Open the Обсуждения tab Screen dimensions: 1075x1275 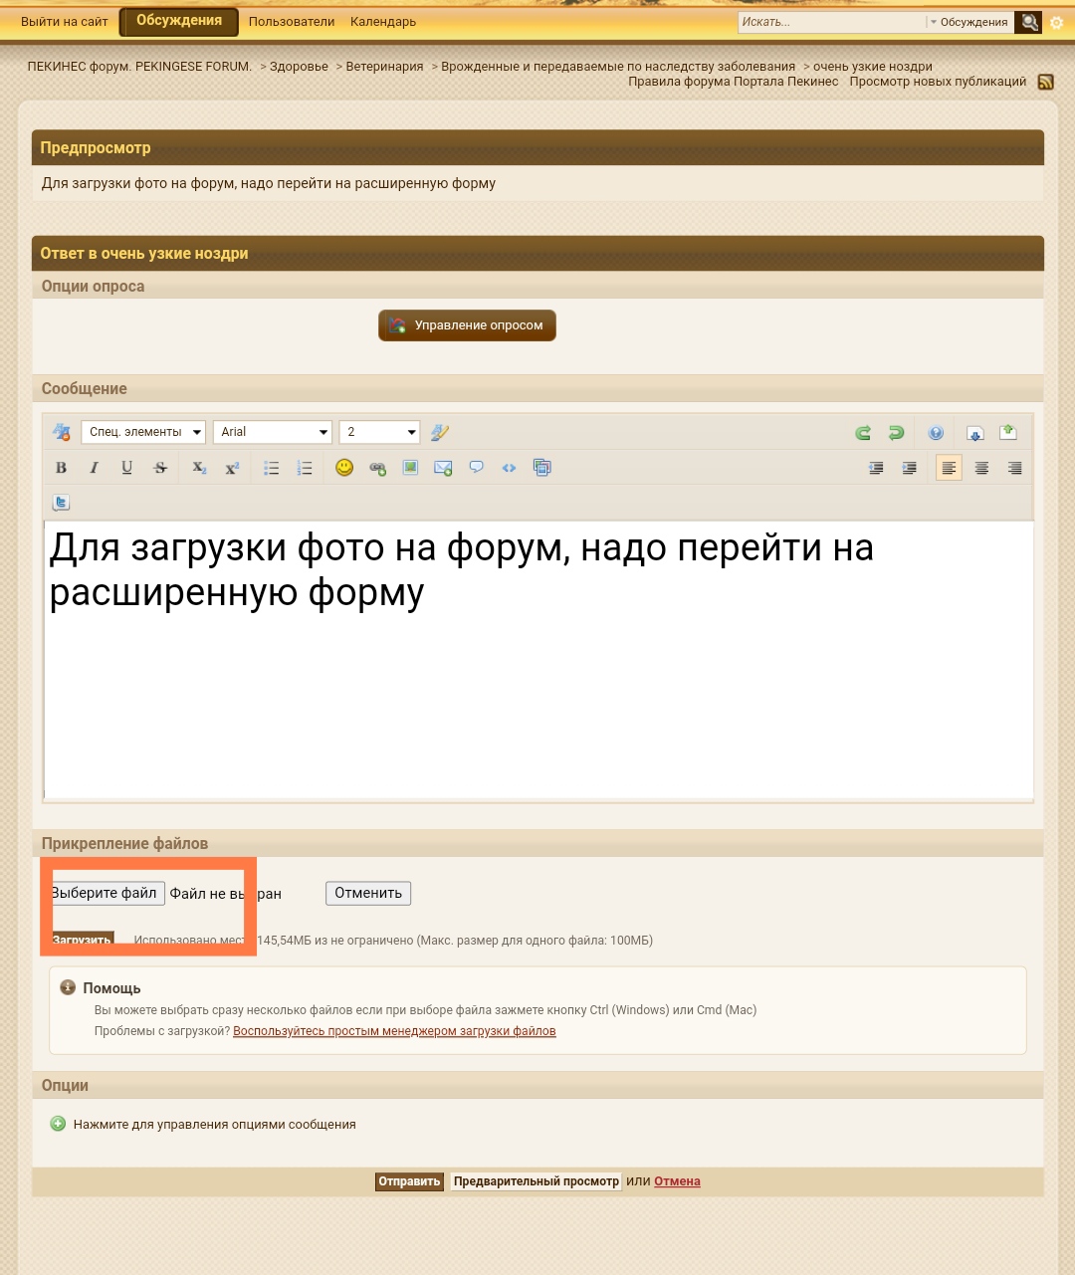click(179, 21)
